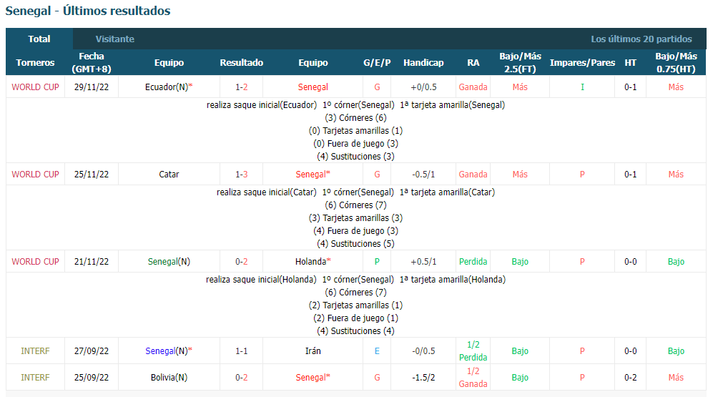Click the handicap value +0.5/1

423,262
